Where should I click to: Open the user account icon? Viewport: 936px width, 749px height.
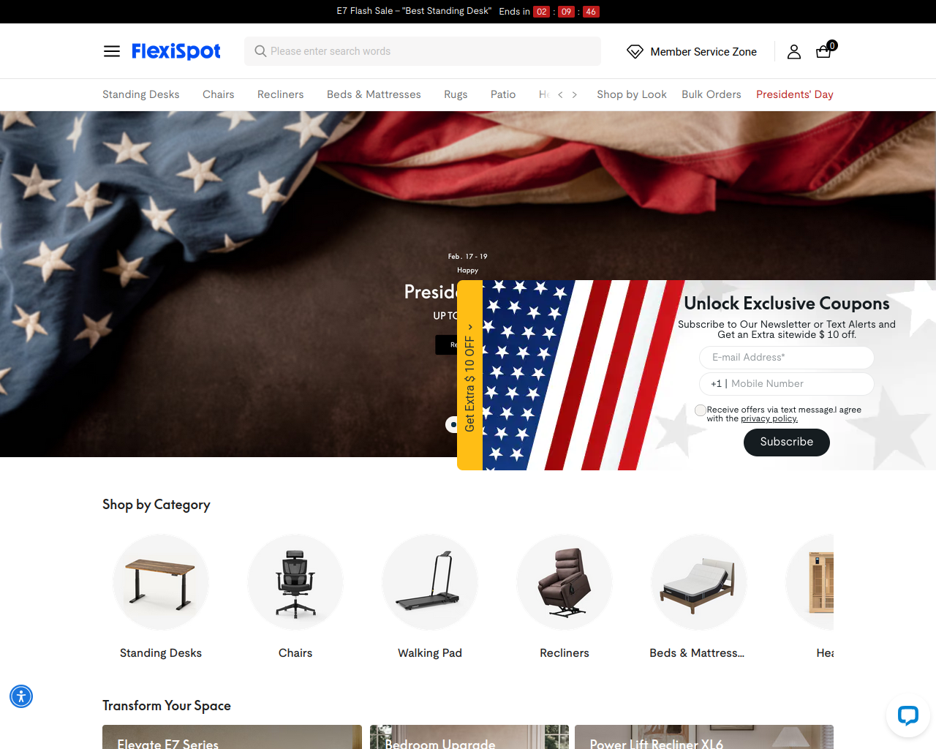794,51
